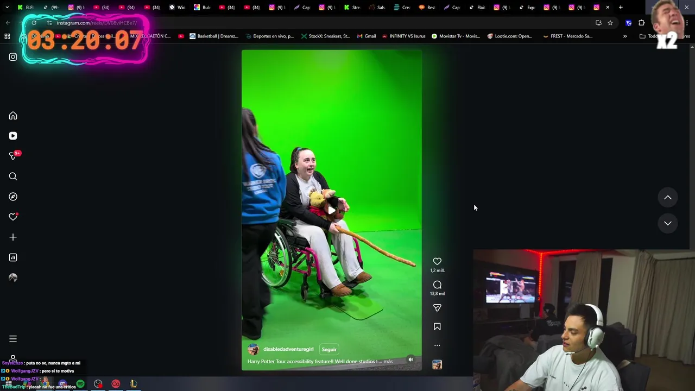The width and height of the screenshot is (695, 391).
Task: Click the '1,2 mill.' like count
Action: (437, 270)
